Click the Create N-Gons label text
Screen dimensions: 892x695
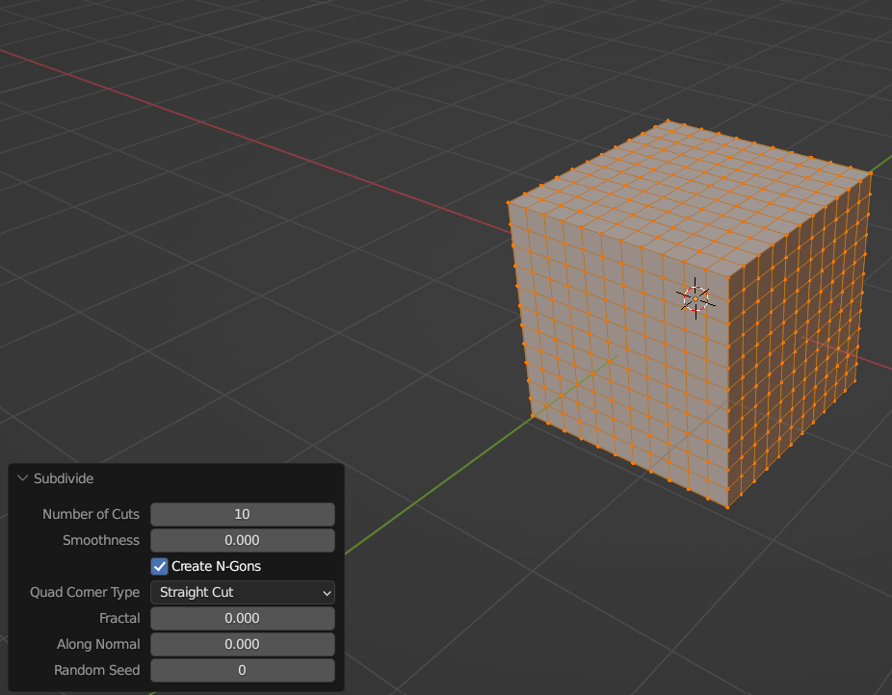click(x=216, y=567)
